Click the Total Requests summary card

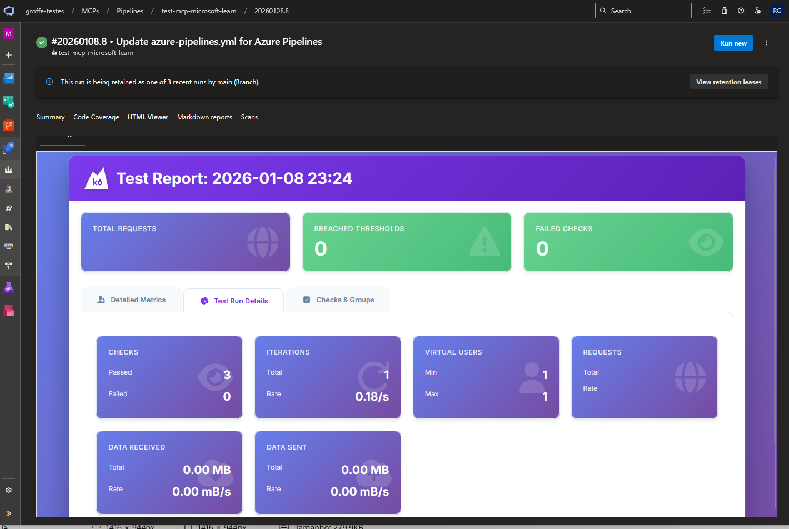(186, 242)
